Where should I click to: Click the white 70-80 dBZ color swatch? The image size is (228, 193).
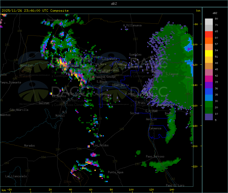click(209, 22)
